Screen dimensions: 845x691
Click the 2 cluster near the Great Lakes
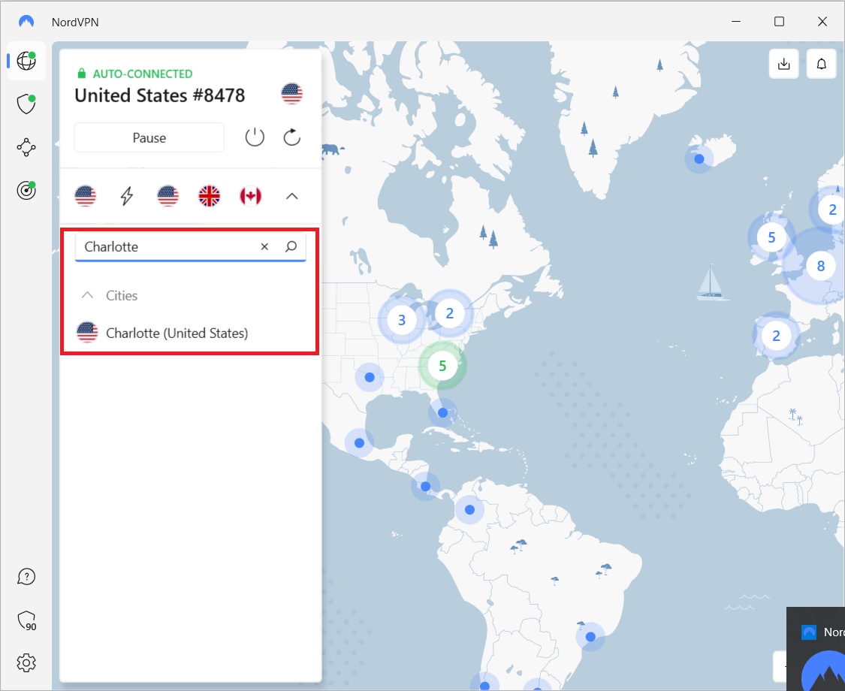[449, 313]
